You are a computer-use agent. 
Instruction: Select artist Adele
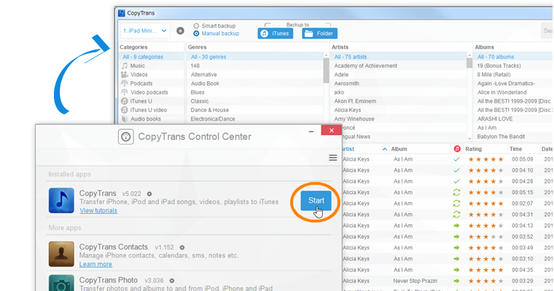pyautogui.click(x=341, y=74)
